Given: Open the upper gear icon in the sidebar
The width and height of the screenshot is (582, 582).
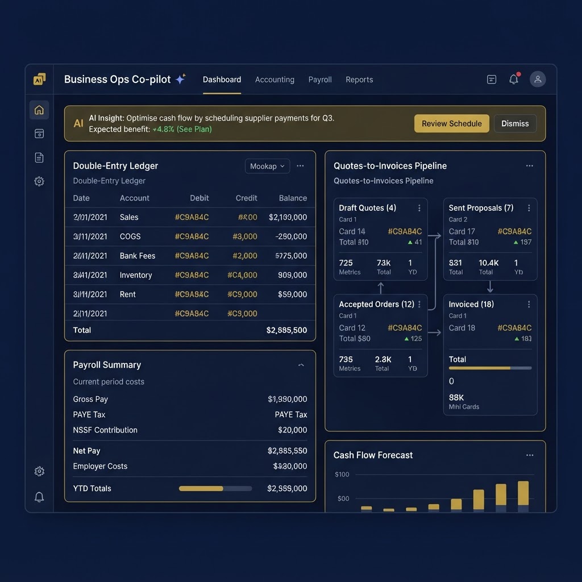Looking at the screenshot, I should 39,181.
